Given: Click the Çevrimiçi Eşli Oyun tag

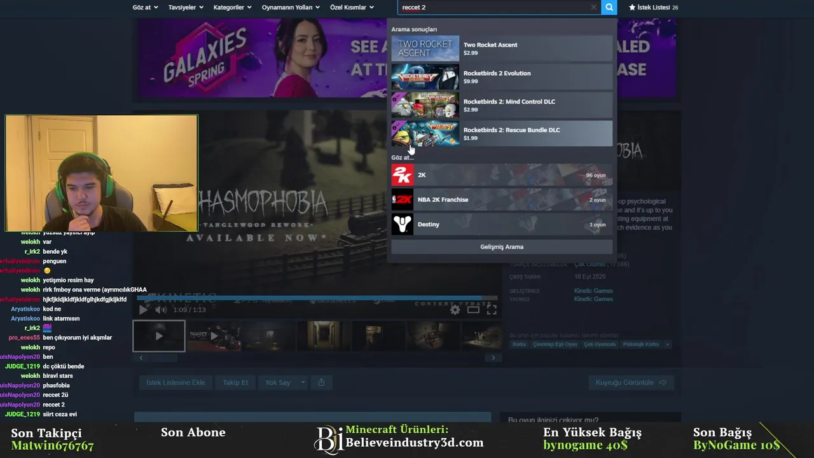Looking at the screenshot, I should point(555,344).
